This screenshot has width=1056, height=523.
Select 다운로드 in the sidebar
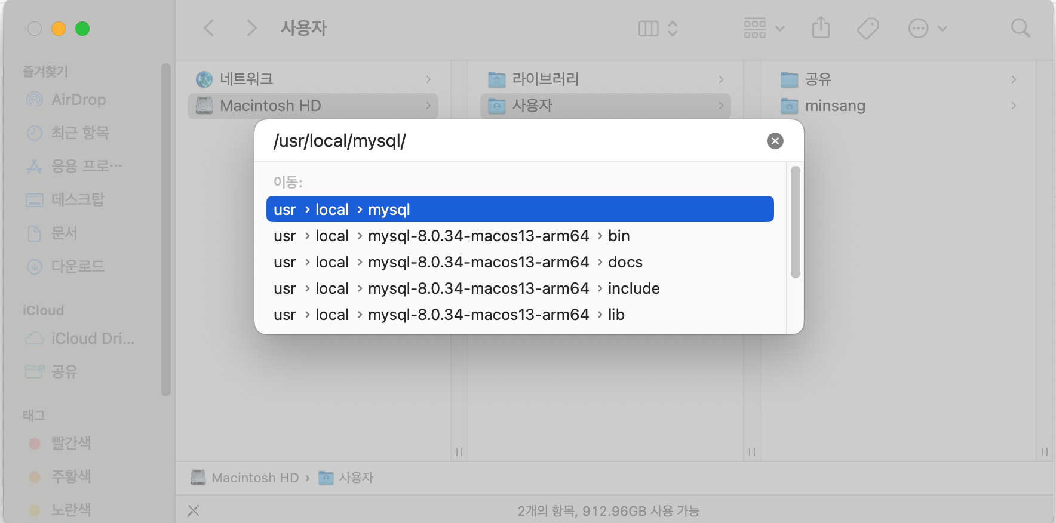point(79,266)
